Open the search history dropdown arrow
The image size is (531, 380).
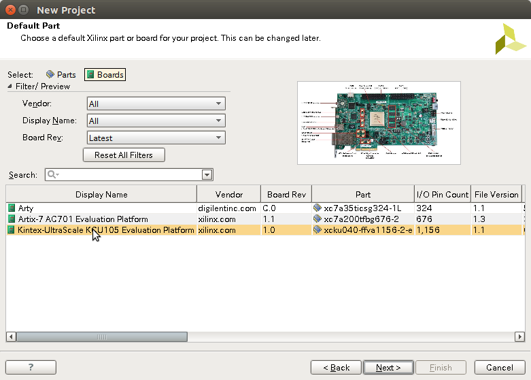click(x=207, y=175)
